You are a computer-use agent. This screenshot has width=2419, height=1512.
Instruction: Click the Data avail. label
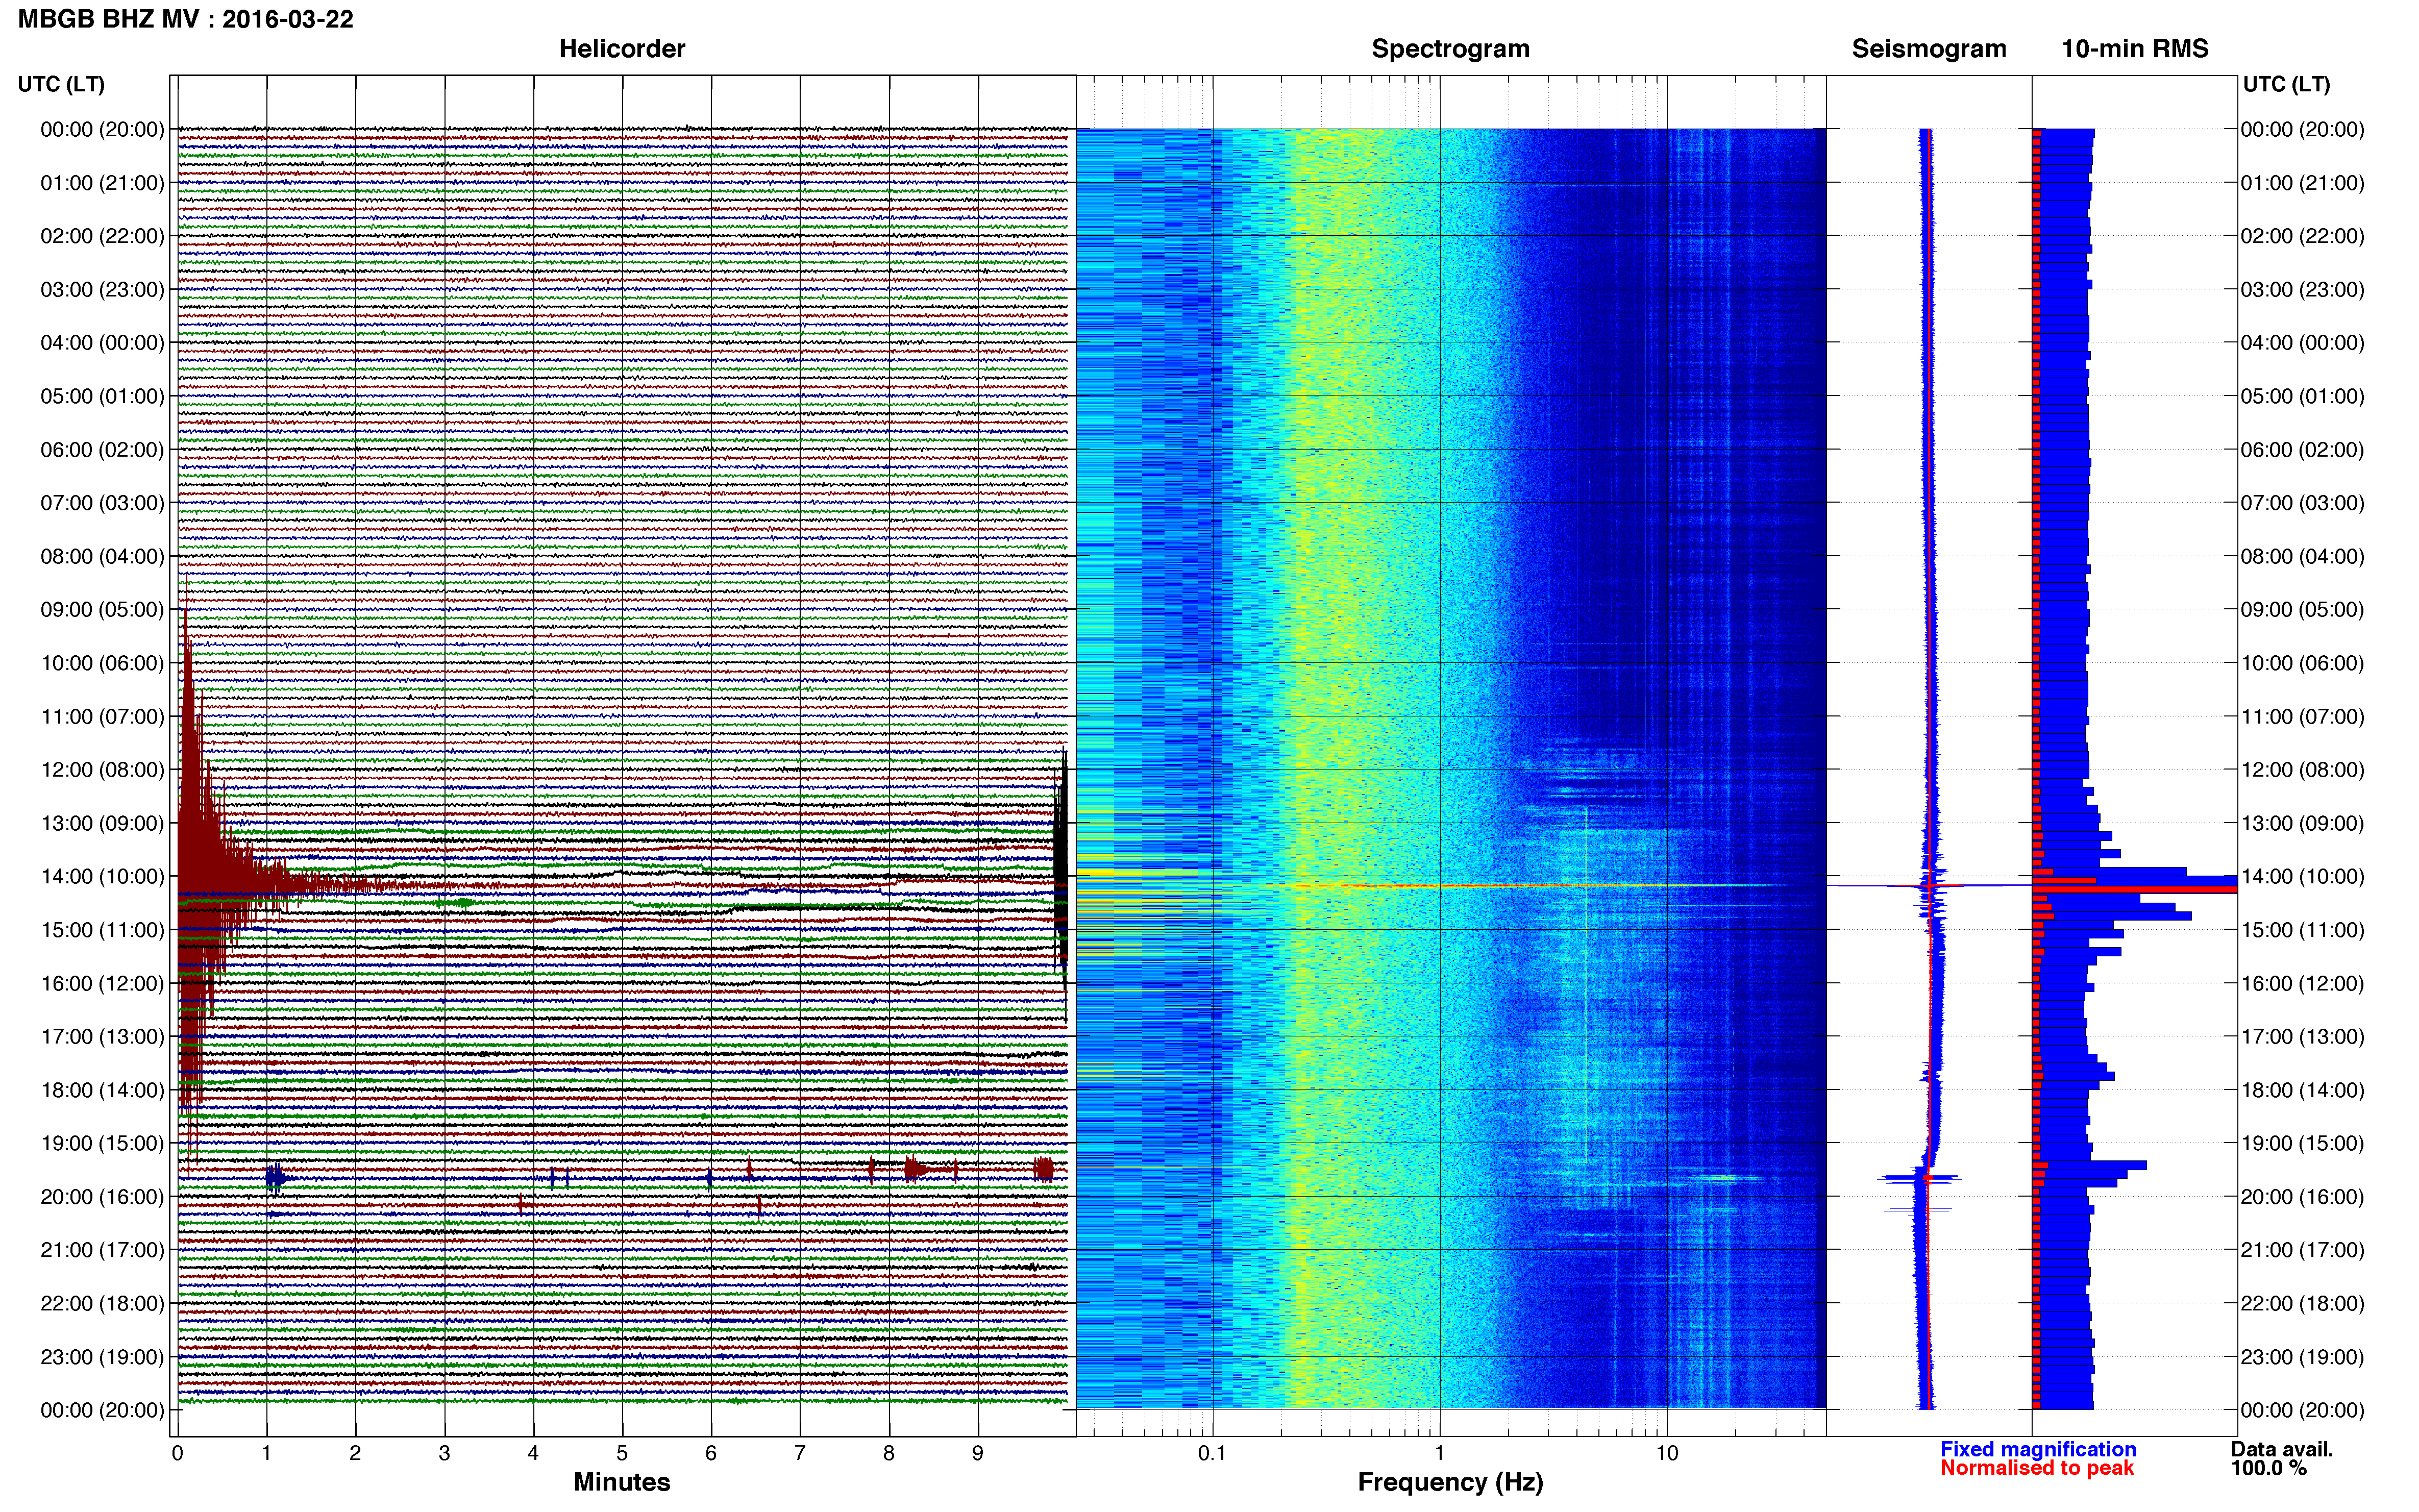(2281, 1449)
